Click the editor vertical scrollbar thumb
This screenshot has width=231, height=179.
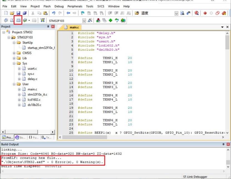(227, 42)
